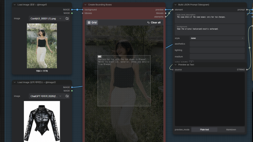Click the prompt output slot of Build JSON Prompt
Image resolution: width=253 pixels, height=142 pixels.
point(247,10)
